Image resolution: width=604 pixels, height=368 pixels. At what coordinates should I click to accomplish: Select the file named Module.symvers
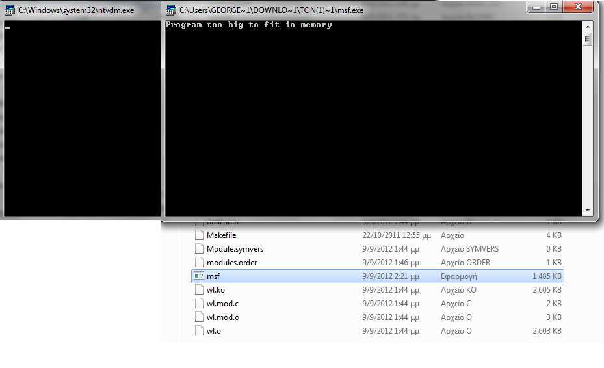(x=235, y=249)
